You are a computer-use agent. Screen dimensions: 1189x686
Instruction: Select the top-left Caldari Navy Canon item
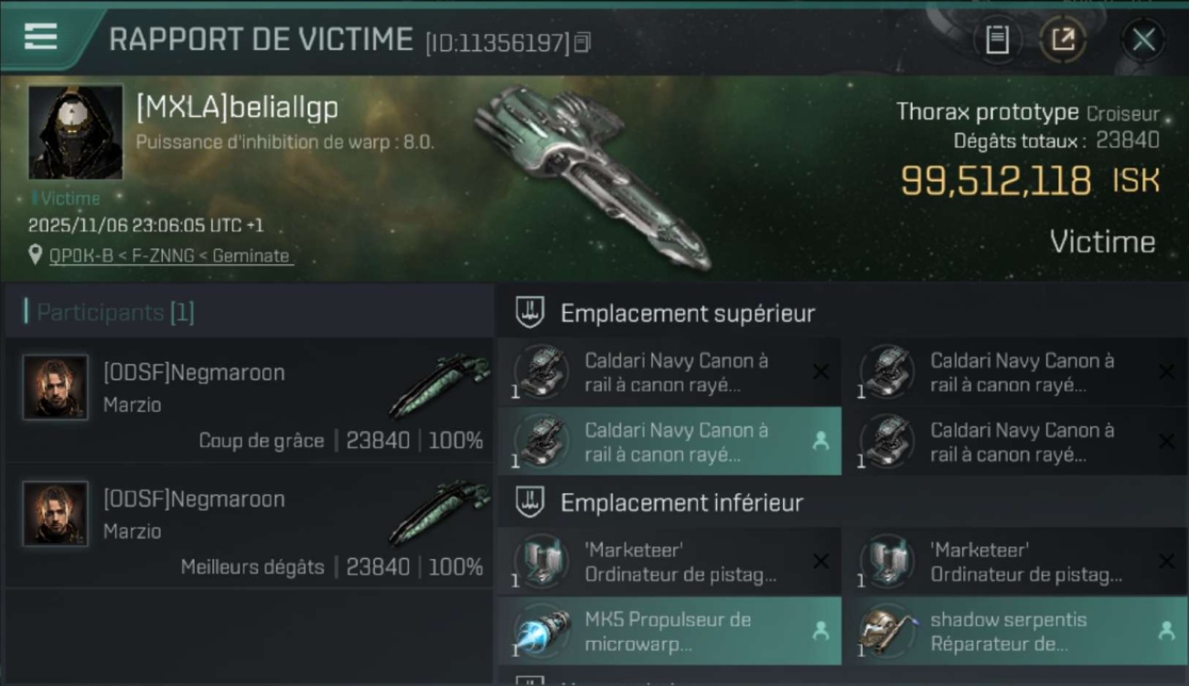coord(669,372)
